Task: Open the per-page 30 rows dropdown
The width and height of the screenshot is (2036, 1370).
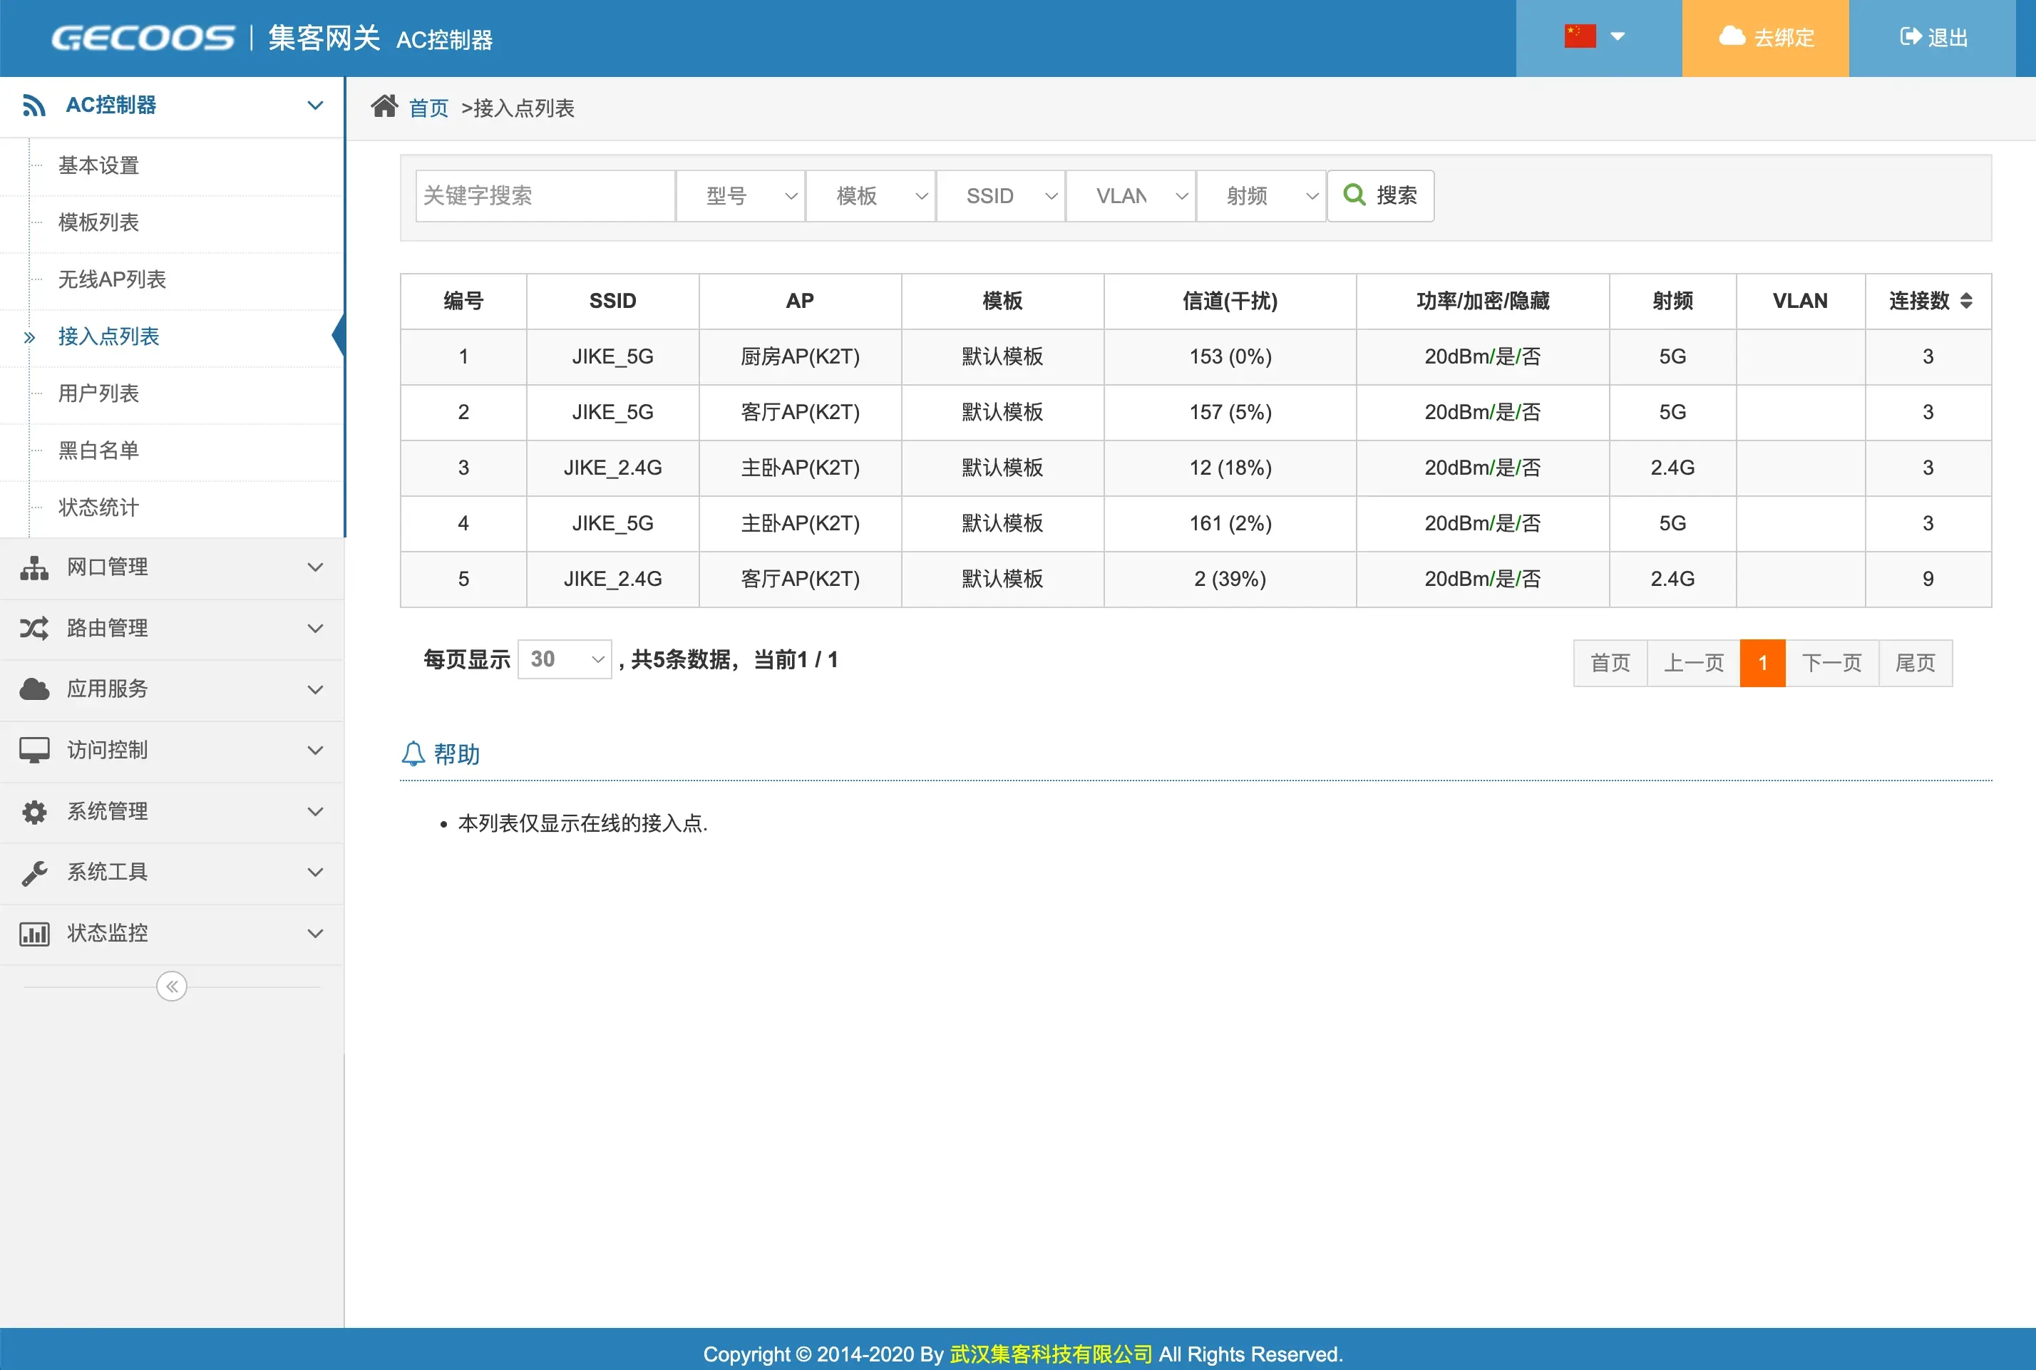Action: pyautogui.click(x=565, y=659)
